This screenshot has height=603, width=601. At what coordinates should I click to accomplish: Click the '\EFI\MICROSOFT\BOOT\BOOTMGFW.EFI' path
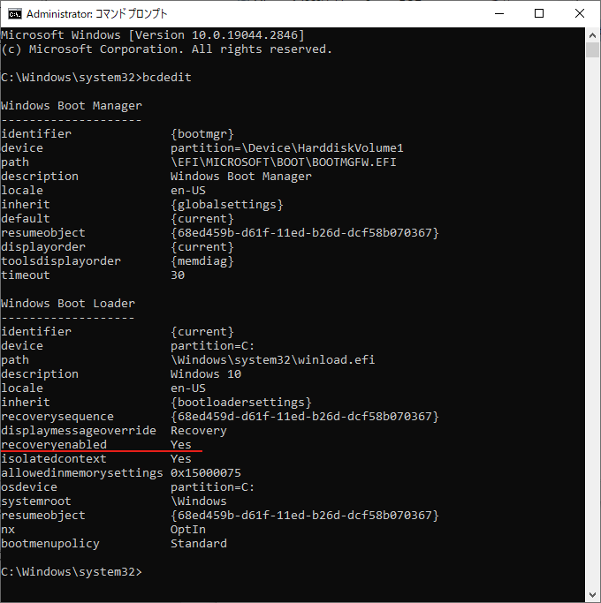pos(284,162)
